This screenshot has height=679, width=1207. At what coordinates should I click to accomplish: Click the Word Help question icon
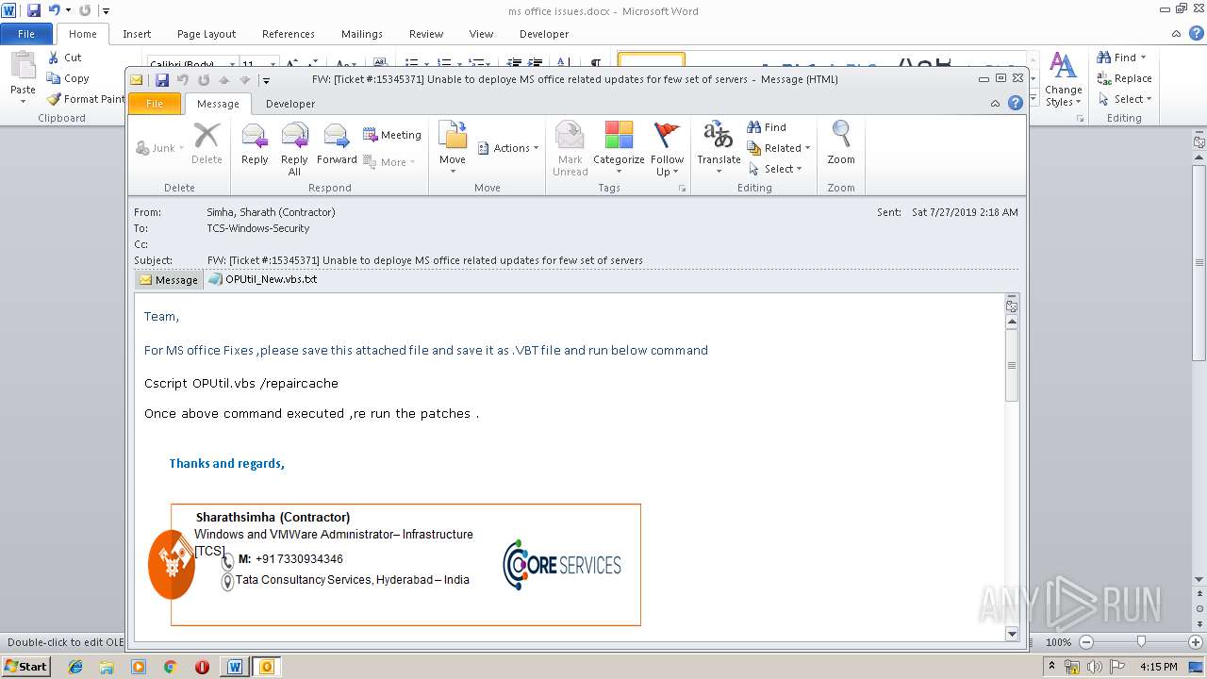(x=1196, y=33)
